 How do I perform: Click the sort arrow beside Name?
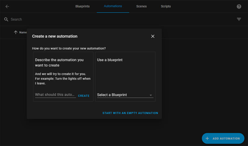click(15, 32)
